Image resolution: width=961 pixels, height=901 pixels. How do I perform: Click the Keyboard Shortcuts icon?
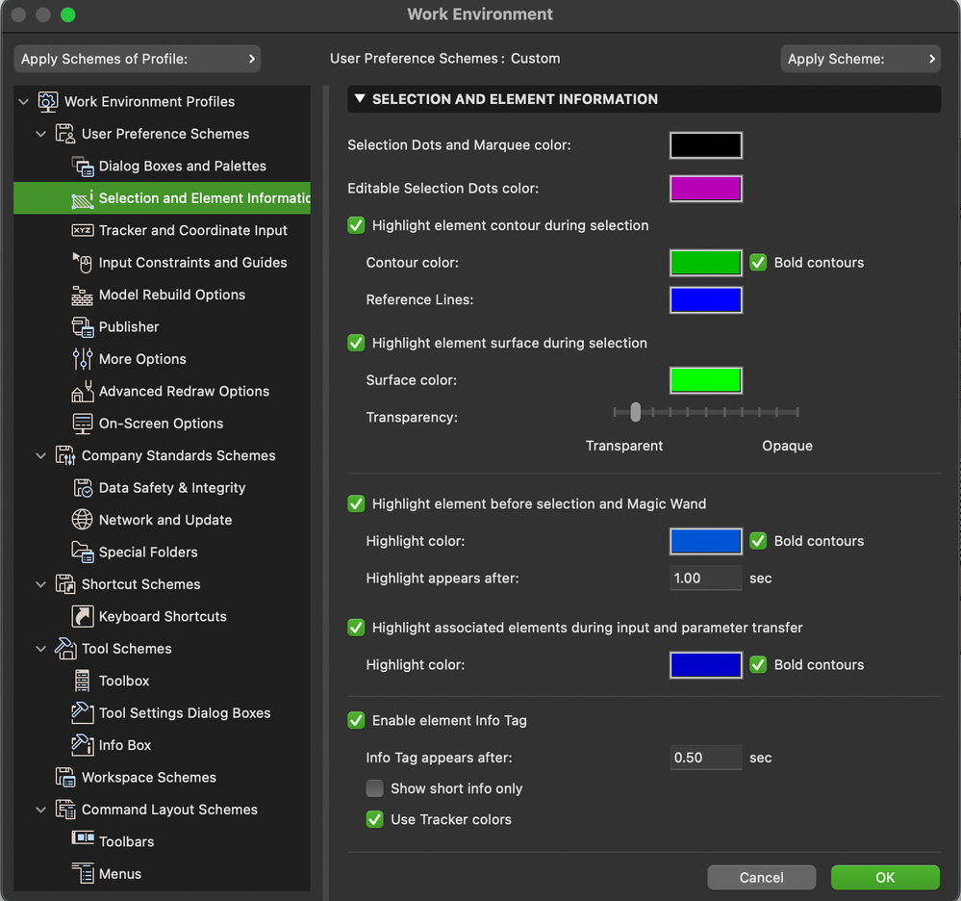(x=83, y=616)
